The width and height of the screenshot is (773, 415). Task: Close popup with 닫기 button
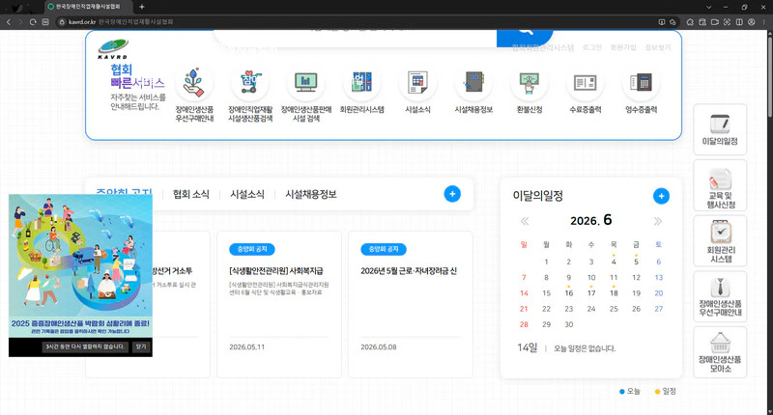point(141,346)
